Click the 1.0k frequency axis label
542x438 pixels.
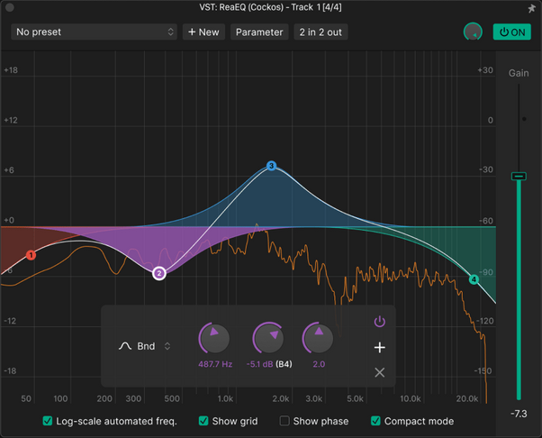coord(225,398)
